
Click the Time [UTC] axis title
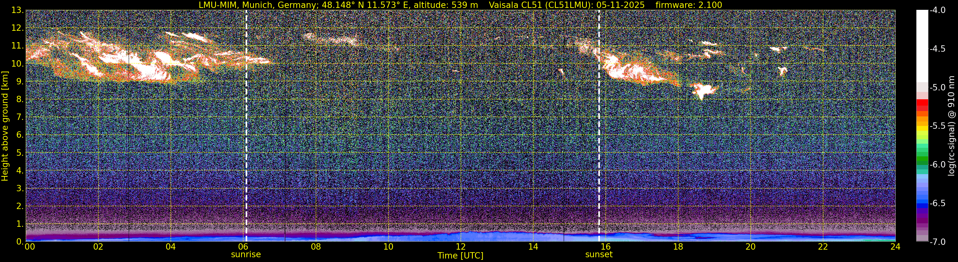pyautogui.click(x=460, y=256)
